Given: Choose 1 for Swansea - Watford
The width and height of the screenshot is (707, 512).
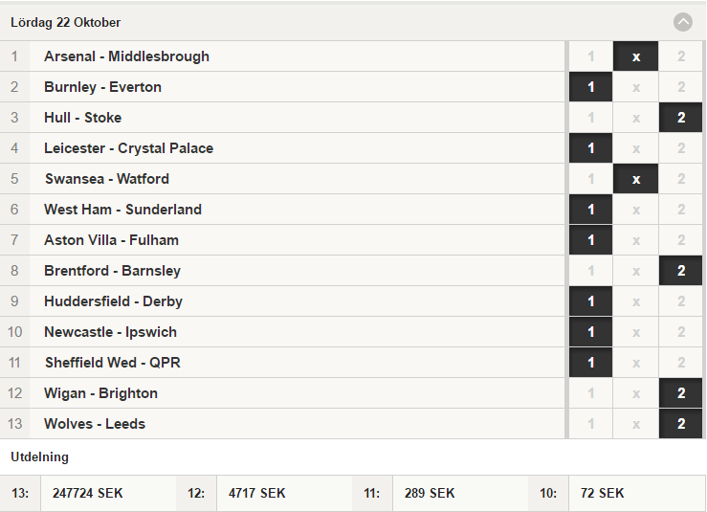Looking at the screenshot, I should click(x=590, y=179).
